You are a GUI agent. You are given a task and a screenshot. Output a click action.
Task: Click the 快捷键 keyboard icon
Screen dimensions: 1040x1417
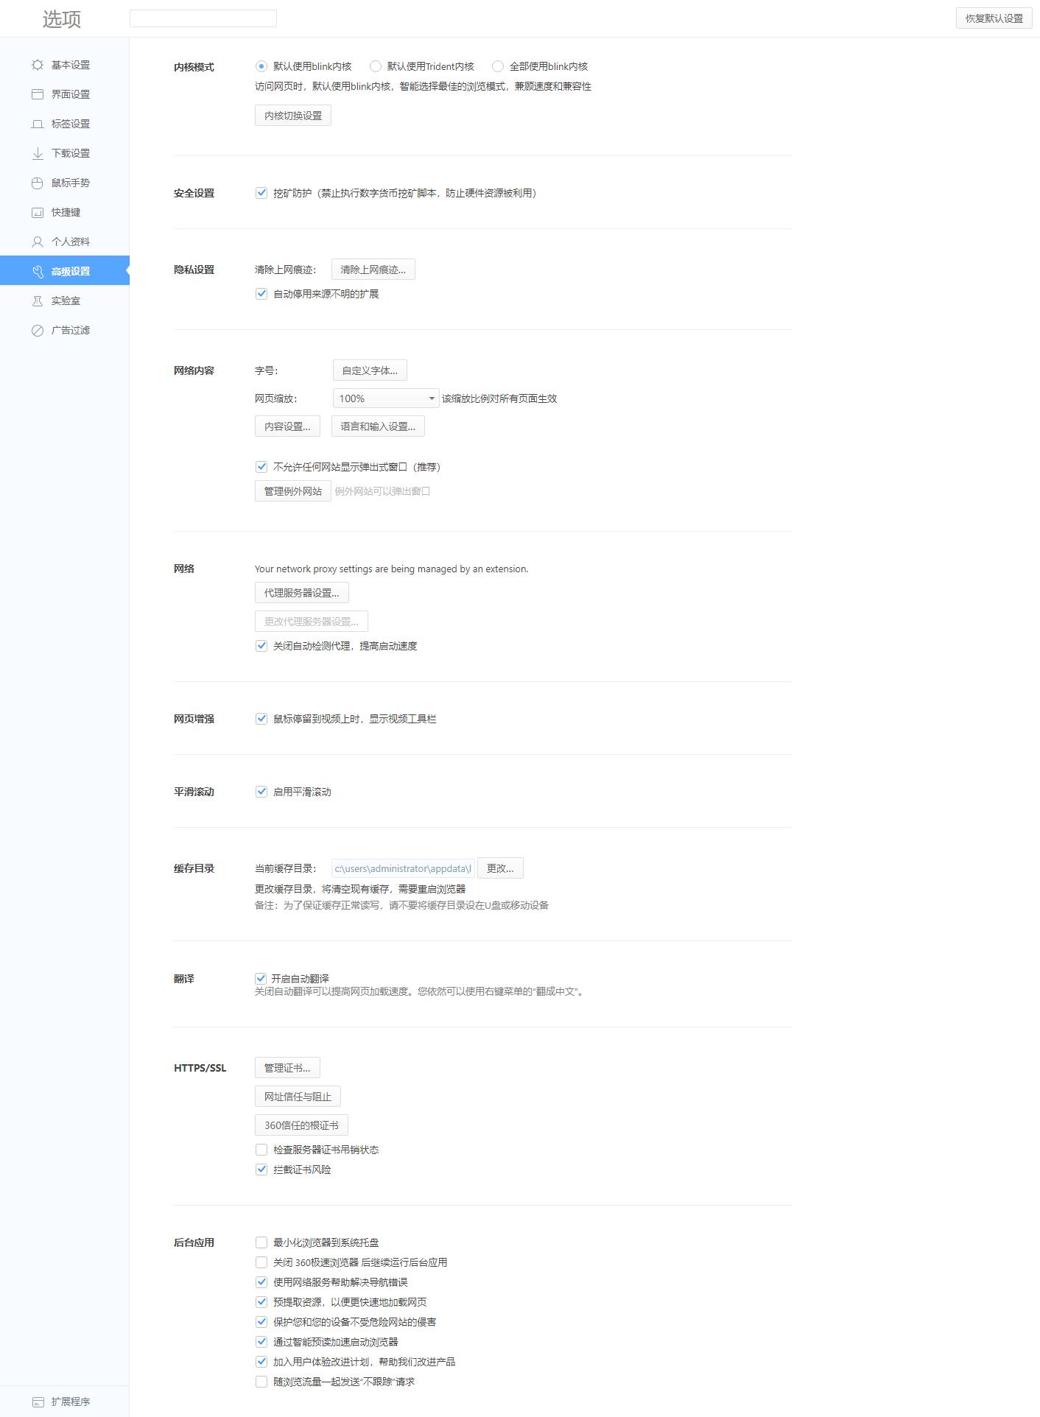pos(38,212)
